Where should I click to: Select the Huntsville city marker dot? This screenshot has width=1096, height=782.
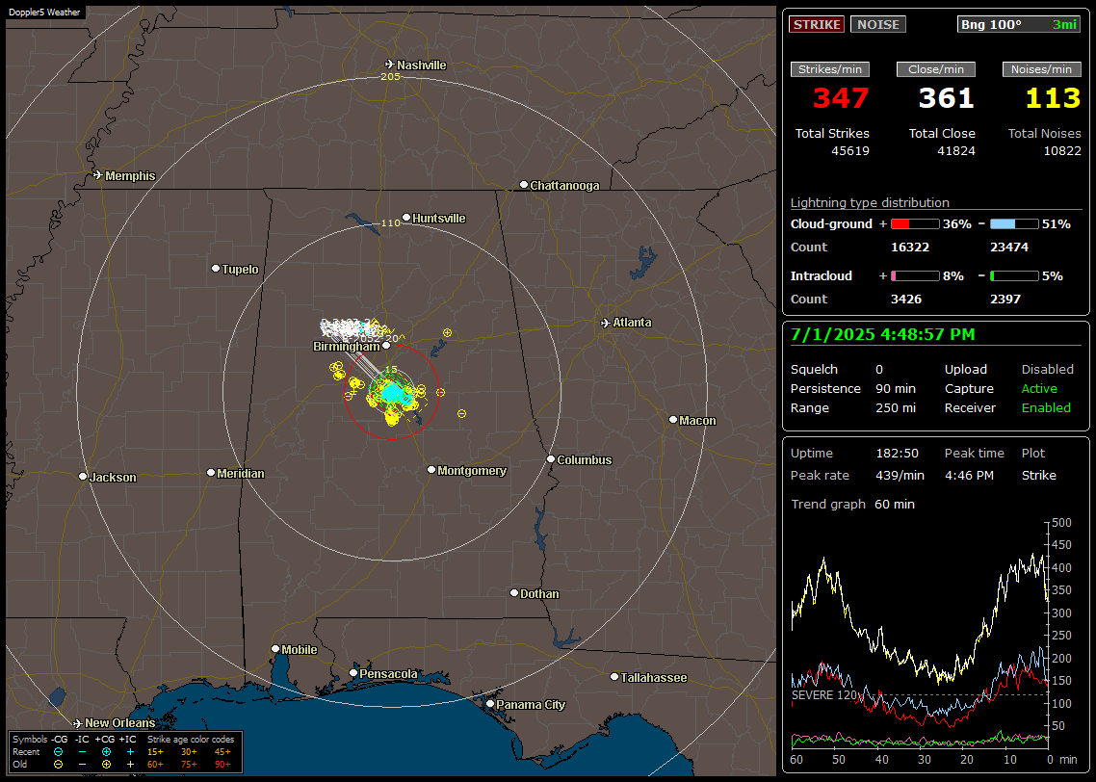pos(406,218)
